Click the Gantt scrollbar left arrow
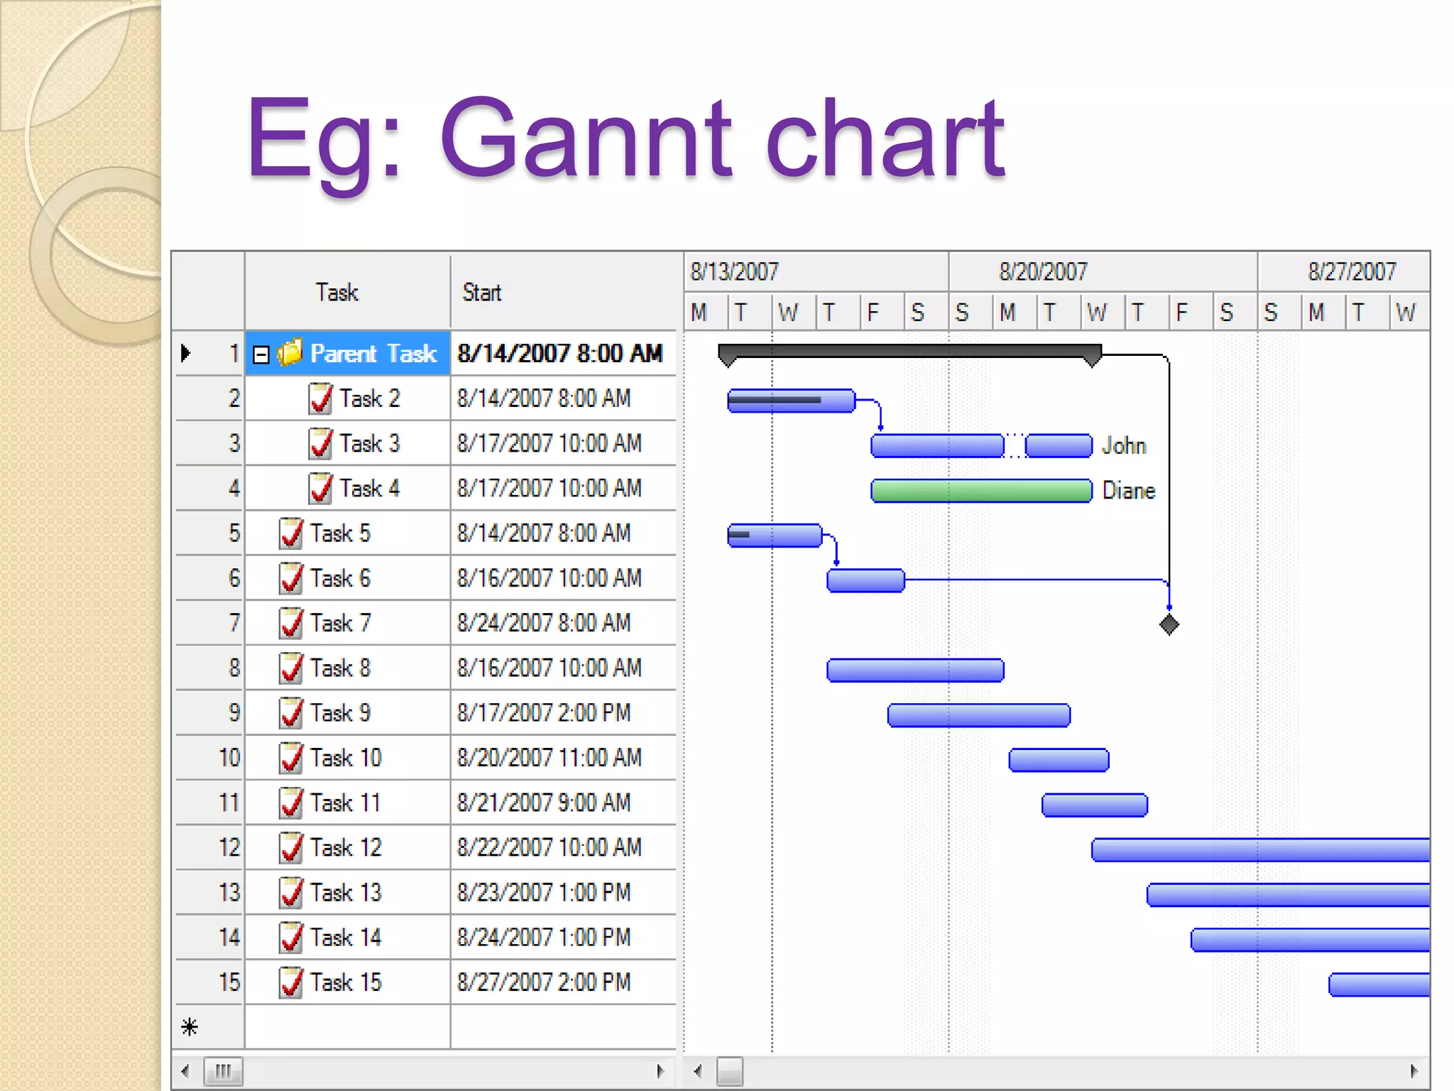The image size is (1454, 1091). [x=698, y=1071]
